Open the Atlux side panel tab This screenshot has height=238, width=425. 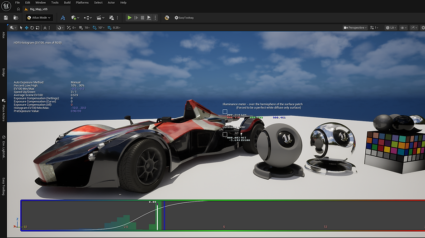point(4,35)
